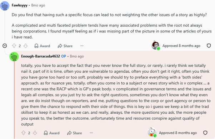Image resolution: width=215 pixels, height=139 pixels.
Task: Give an Award to the OP reply
Action: pyautogui.click(x=51, y=133)
